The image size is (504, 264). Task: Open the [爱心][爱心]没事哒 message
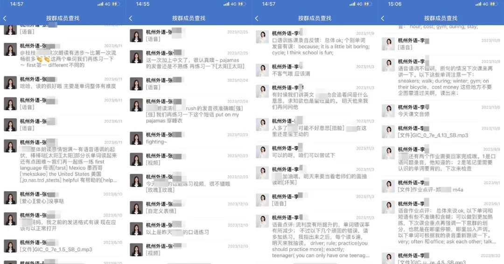point(63,198)
